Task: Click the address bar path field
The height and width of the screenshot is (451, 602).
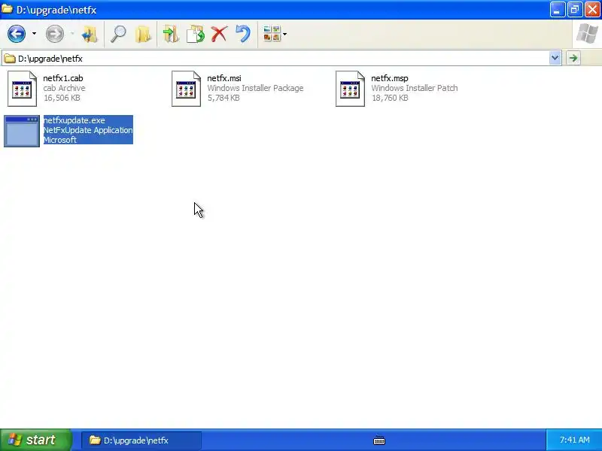Action: point(282,59)
